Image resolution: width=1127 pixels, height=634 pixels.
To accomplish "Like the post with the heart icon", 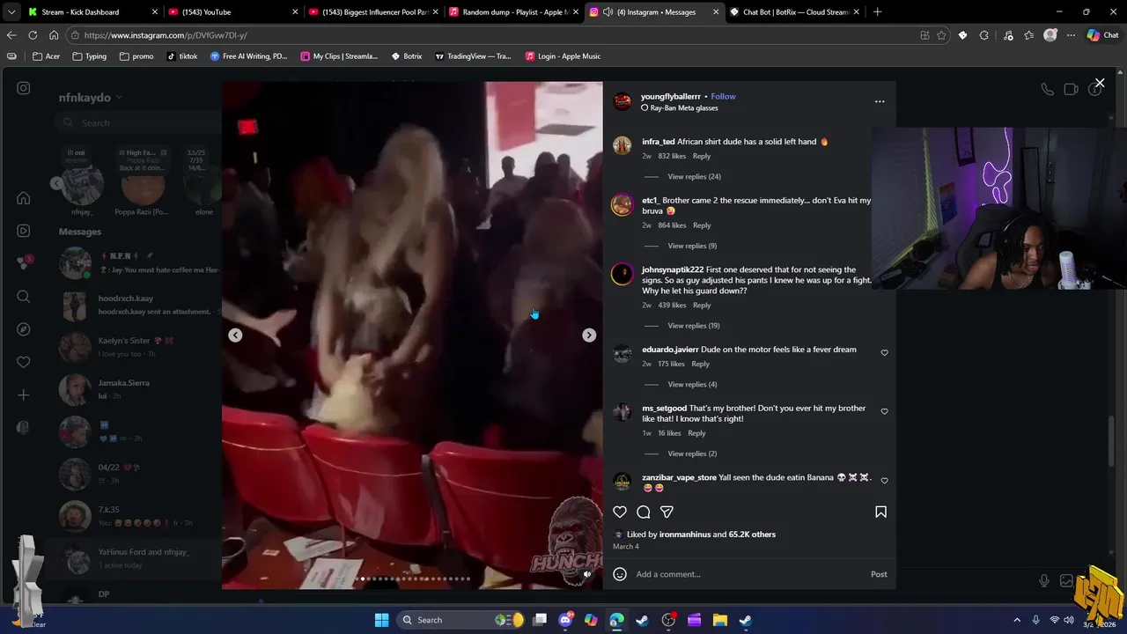I will (x=620, y=512).
